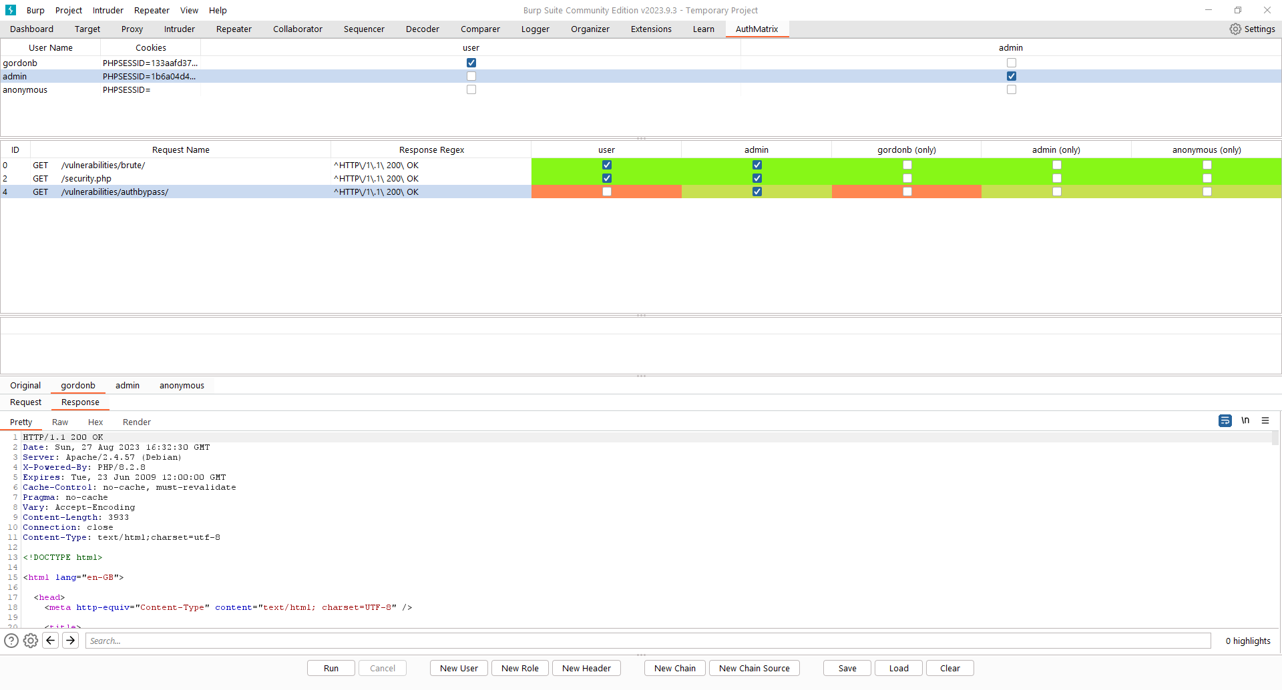Viewport: 1282px width, 690px height.
Task: Switch to the Decoder tab
Action: [423, 29]
